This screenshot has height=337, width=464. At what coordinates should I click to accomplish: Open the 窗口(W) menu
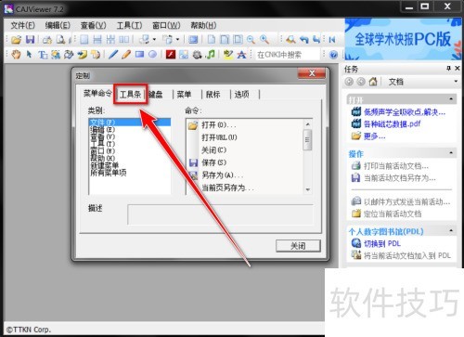[x=166, y=25]
